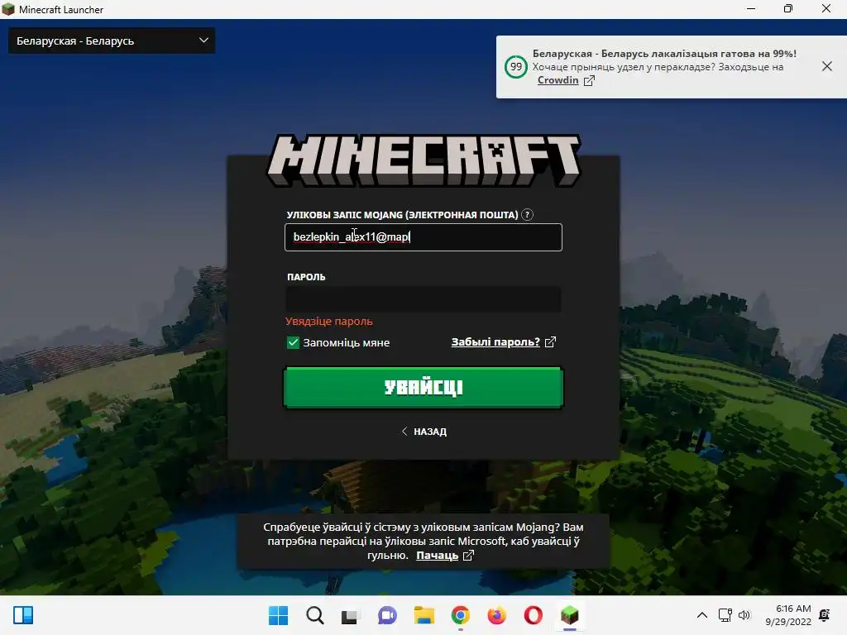This screenshot has height=635, width=847.
Task: Click the Minecraft Launcher title bar icon
Action: [8, 9]
